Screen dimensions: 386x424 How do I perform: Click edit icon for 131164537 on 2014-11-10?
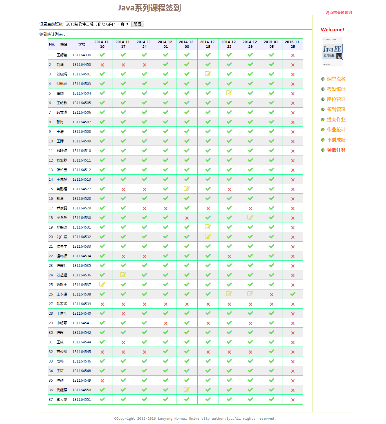pos(102,284)
